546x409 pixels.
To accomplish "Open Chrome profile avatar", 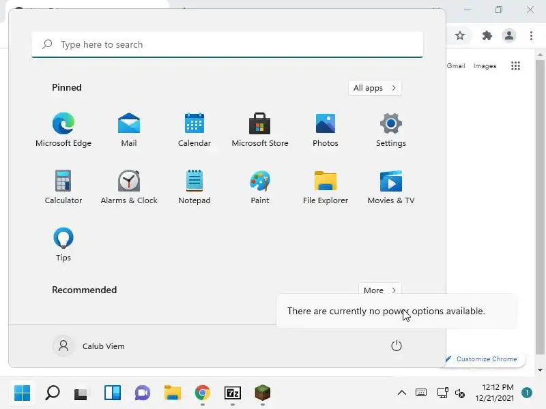I will (x=508, y=35).
